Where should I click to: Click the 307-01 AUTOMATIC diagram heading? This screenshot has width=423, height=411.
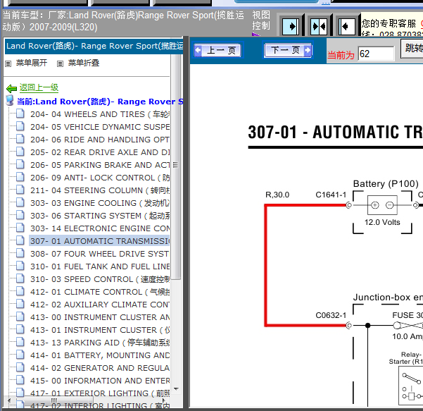(x=335, y=132)
